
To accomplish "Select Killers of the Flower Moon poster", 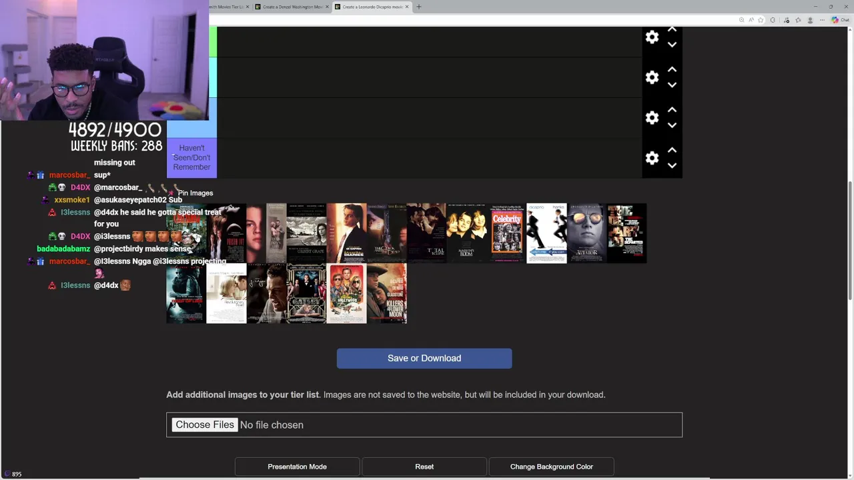I will pyautogui.click(x=386, y=293).
